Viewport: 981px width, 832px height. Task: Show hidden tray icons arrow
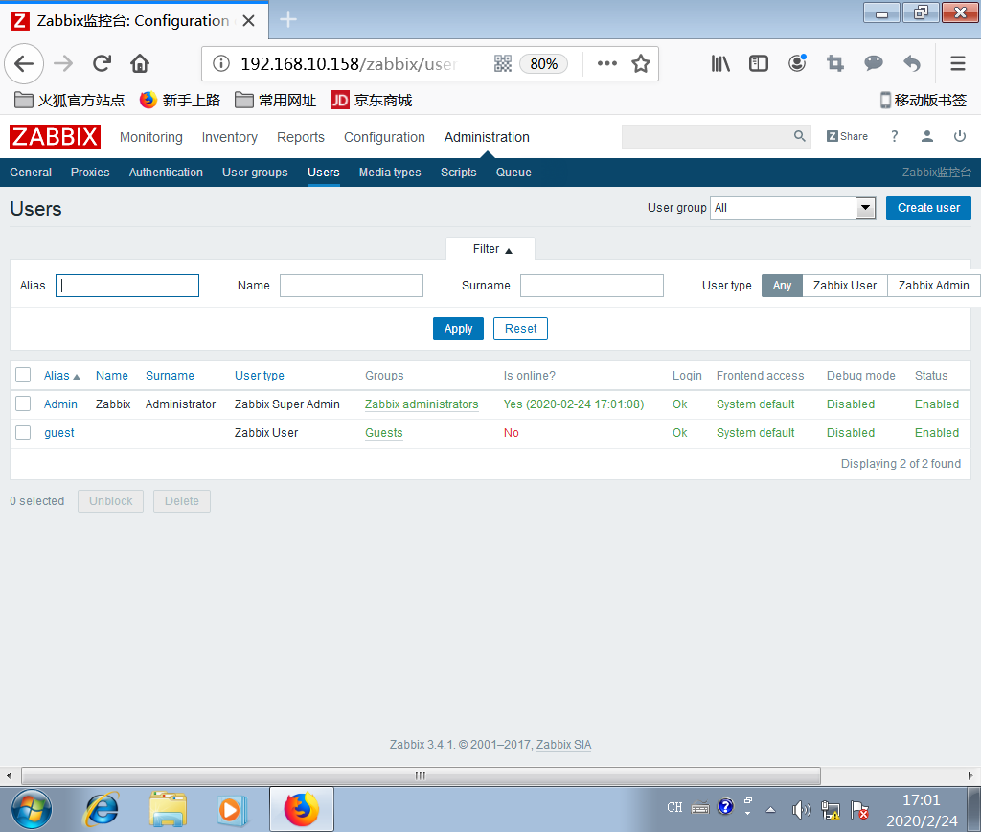tap(771, 810)
